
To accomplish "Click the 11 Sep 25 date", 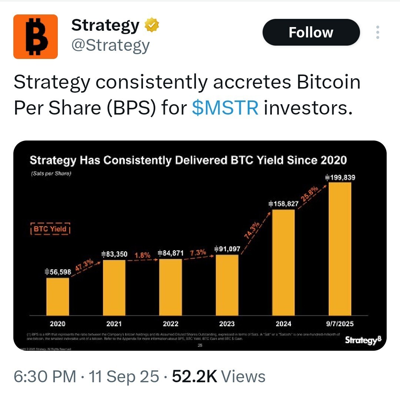I will click(124, 376).
